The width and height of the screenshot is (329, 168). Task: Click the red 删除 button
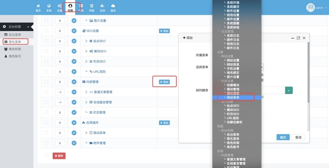59,156
